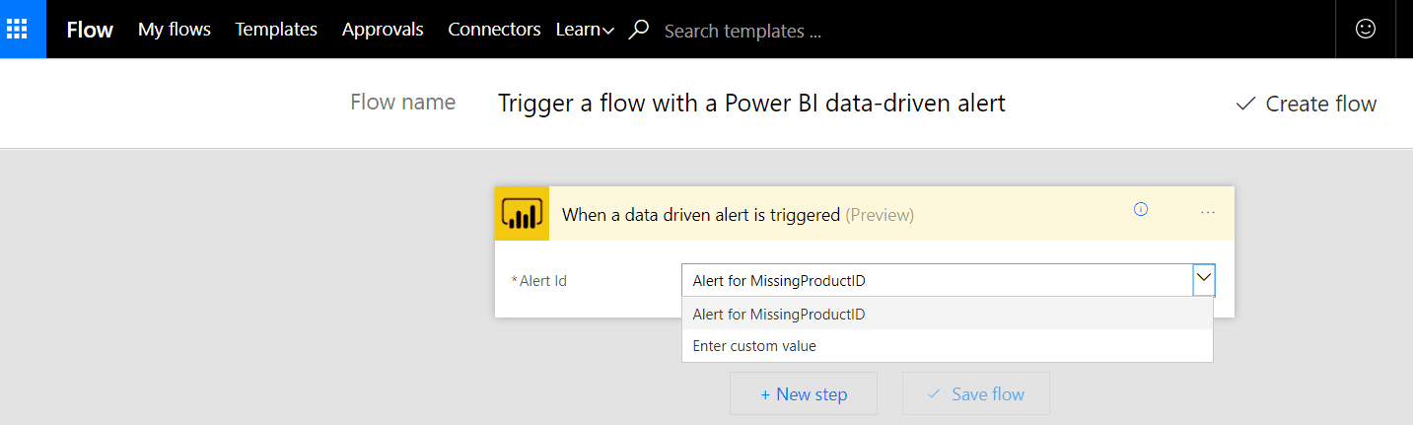The image size is (1413, 425).
Task: Edit the flow name text field
Action: tap(751, 103)
